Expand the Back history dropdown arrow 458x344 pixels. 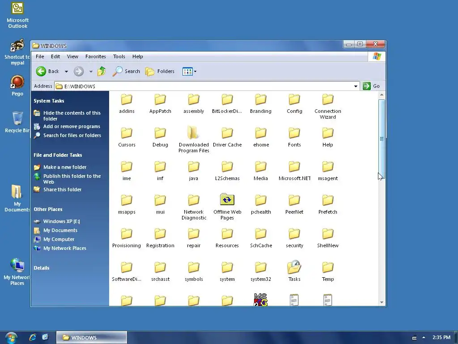pyautogui.click(x=66, y=71)
